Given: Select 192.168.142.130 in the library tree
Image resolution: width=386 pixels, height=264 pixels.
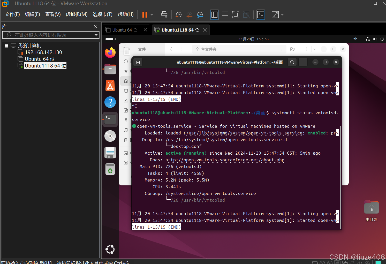Looking at the screenshot, I should pos(43,52).
